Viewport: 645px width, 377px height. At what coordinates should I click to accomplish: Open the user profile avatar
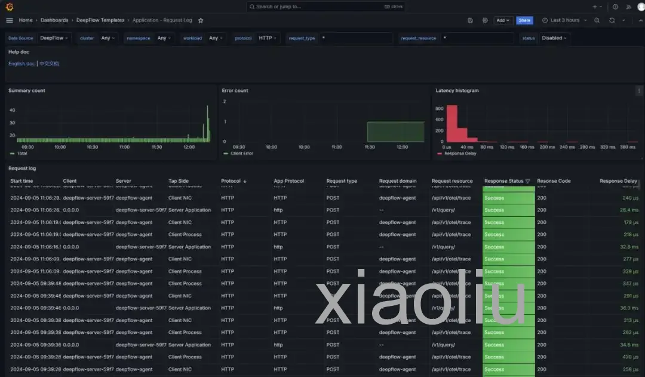point(641,7)
